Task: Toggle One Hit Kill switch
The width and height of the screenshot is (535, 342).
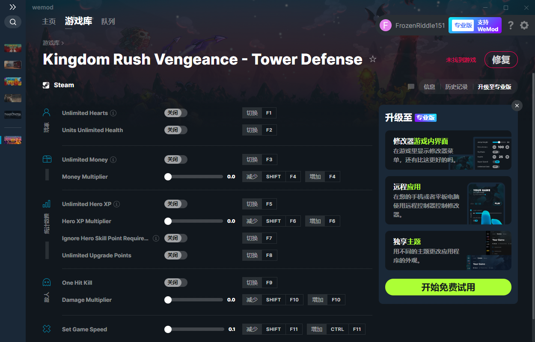Action: (x=176, y=283)
